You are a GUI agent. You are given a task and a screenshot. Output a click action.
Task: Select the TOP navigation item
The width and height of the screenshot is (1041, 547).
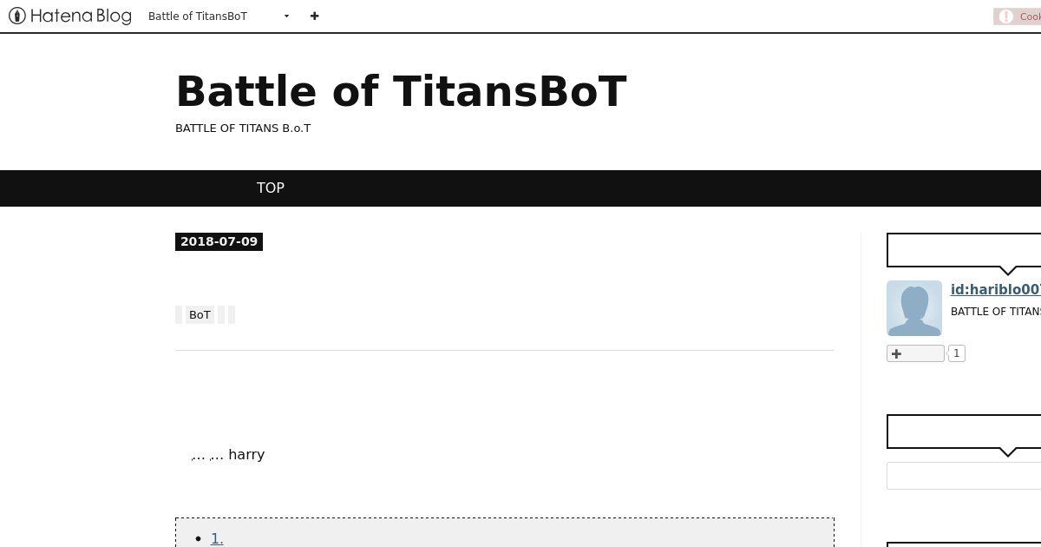click(x=271, y=188)
